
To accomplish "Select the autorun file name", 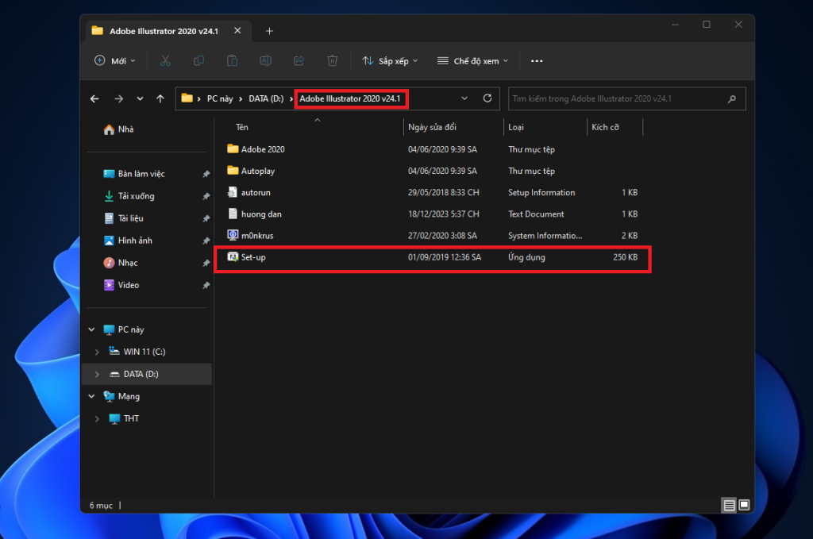I will click(256, 192).
